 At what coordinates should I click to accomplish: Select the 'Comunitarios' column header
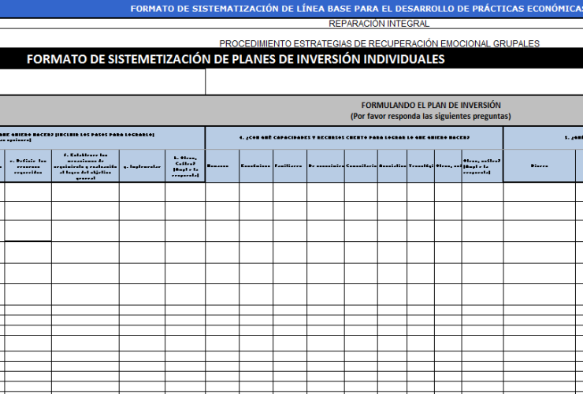coord(361,166)
